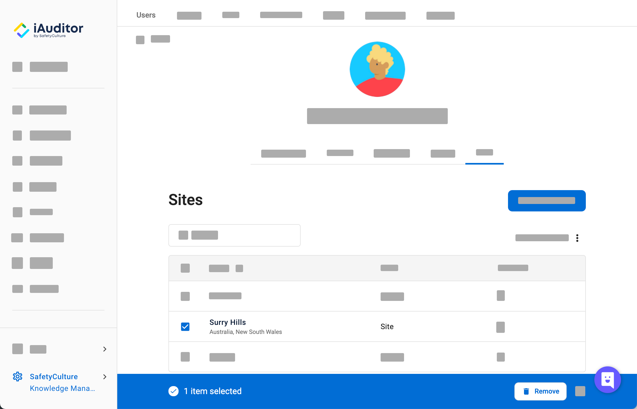Open the SafetyCulture settings gear icon
Image resolution: width=637 pixels, height=409 pixels.
click(x=18, y=377)
